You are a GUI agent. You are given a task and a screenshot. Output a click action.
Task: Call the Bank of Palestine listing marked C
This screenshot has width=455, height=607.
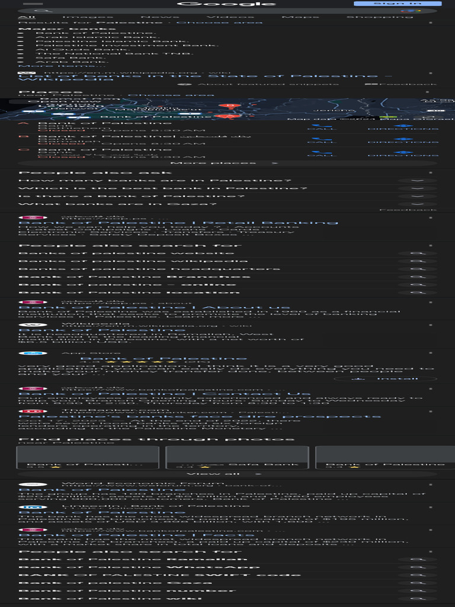click(x=322, y=154)
